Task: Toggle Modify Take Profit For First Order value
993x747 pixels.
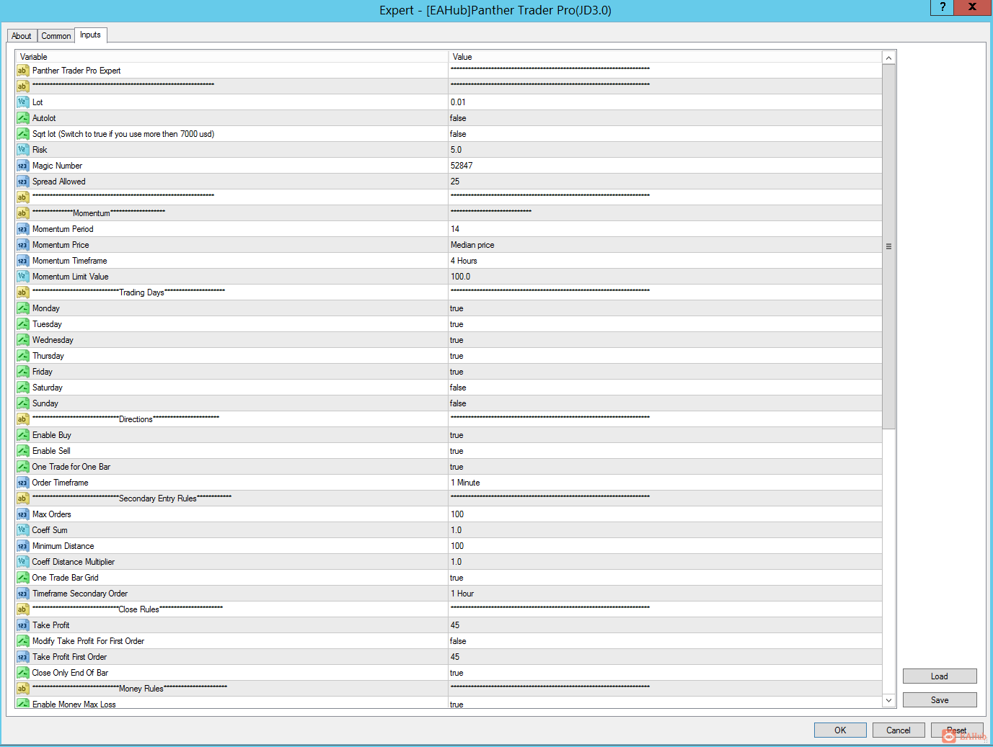Action: [665, 641]
